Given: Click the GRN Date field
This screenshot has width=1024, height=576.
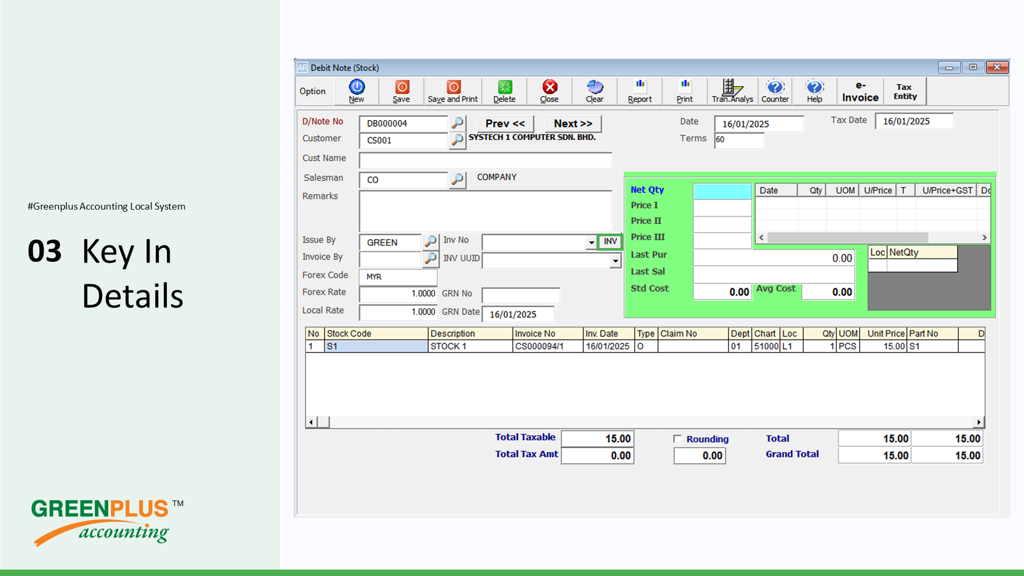Looking at the screenshot, I should coord(518,314).
